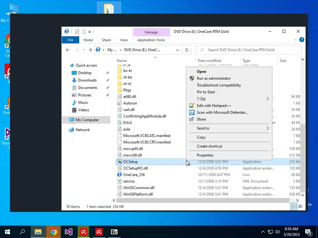This screenshot has width=318, height=238.
Task: Open Properties from the context menu
Action: point(229,155)
